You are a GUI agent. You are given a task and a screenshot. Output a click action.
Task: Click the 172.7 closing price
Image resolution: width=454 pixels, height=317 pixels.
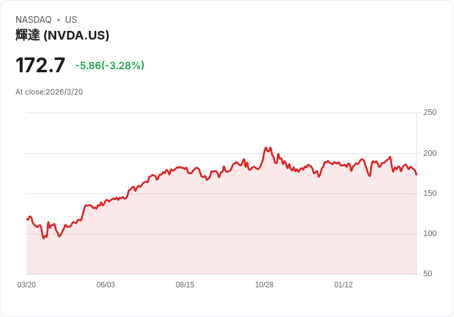[40, 65]
